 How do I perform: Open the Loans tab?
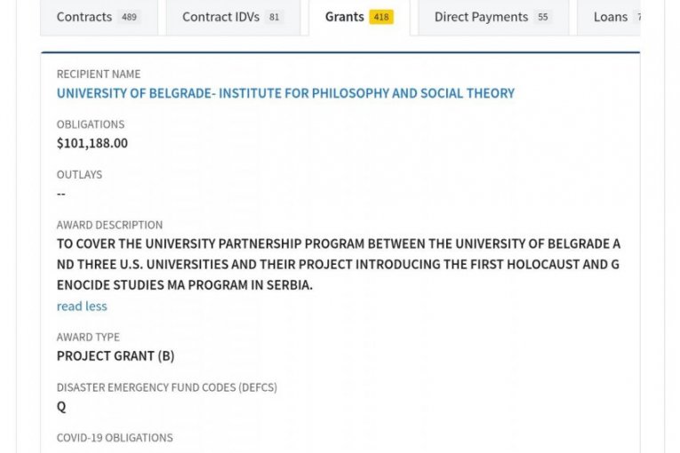(x=611, y=17)
